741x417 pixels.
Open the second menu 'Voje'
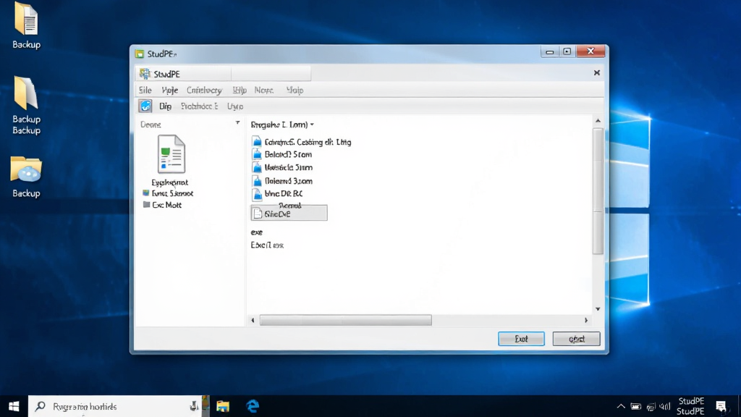point(169,90)
